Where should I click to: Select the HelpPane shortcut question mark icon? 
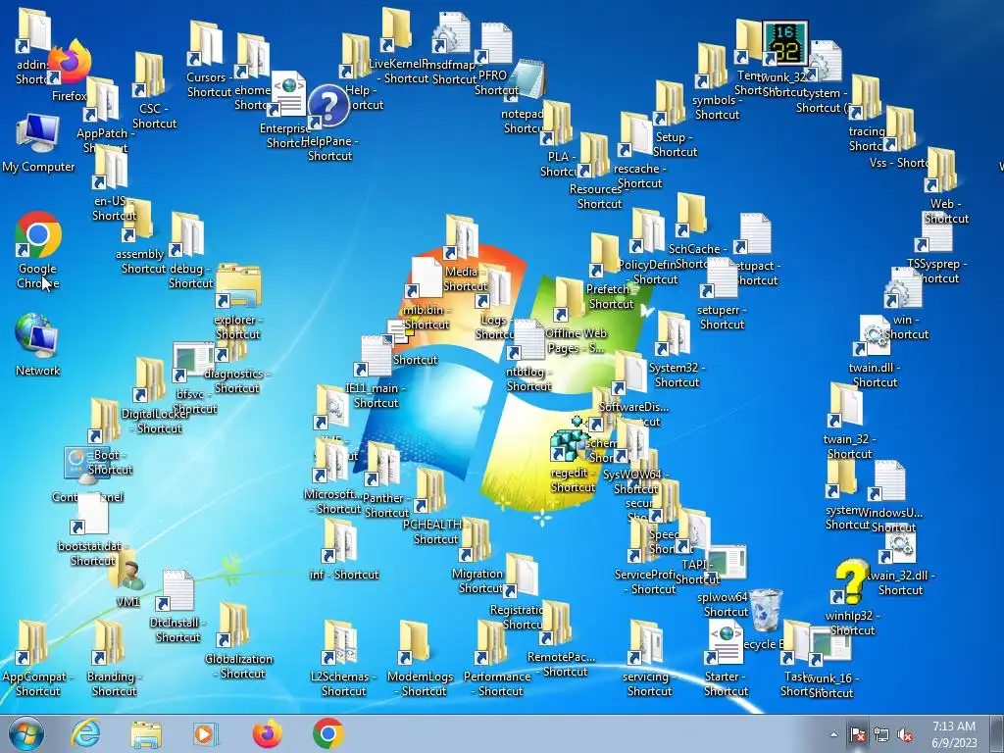point(328,106)
